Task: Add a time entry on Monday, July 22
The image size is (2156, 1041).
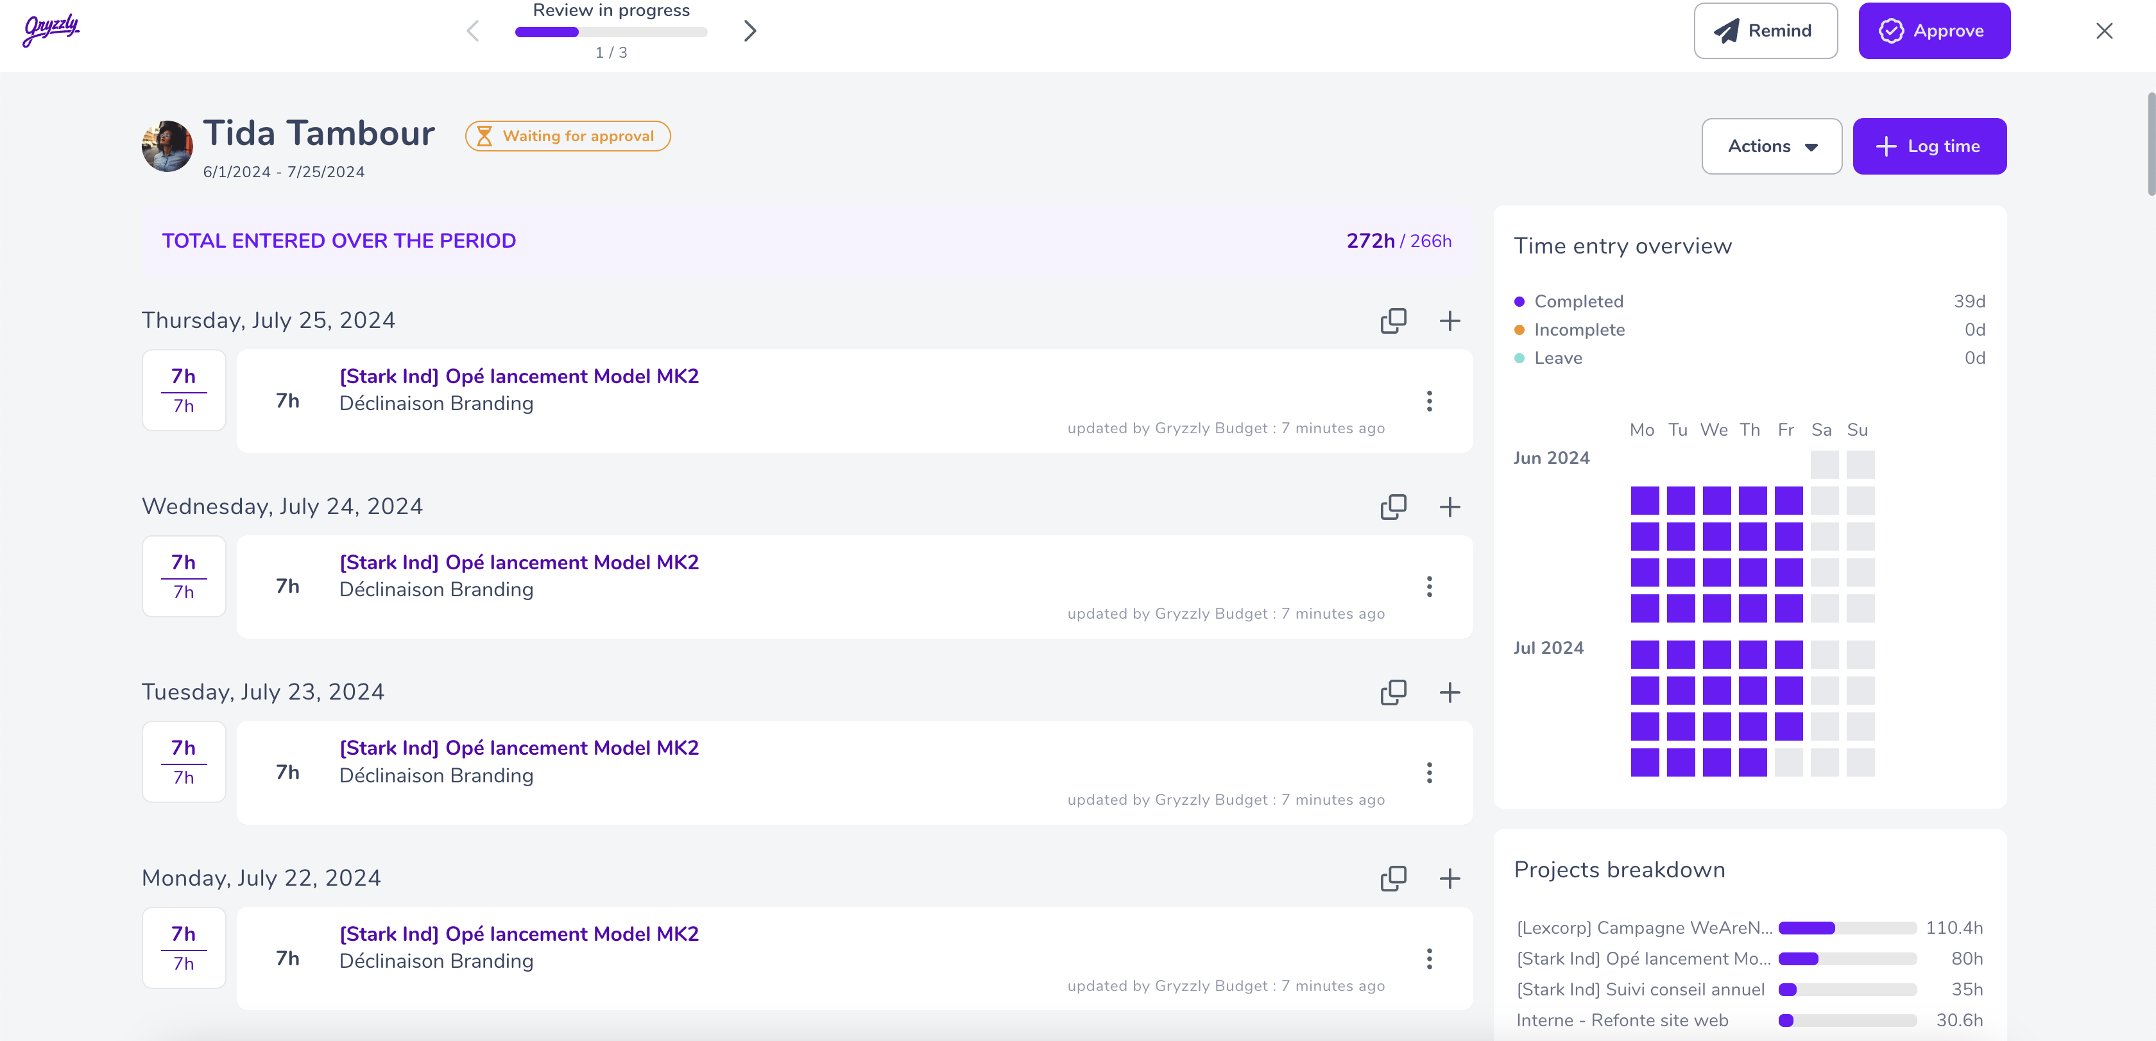Action: click(x=1450, y=878)
